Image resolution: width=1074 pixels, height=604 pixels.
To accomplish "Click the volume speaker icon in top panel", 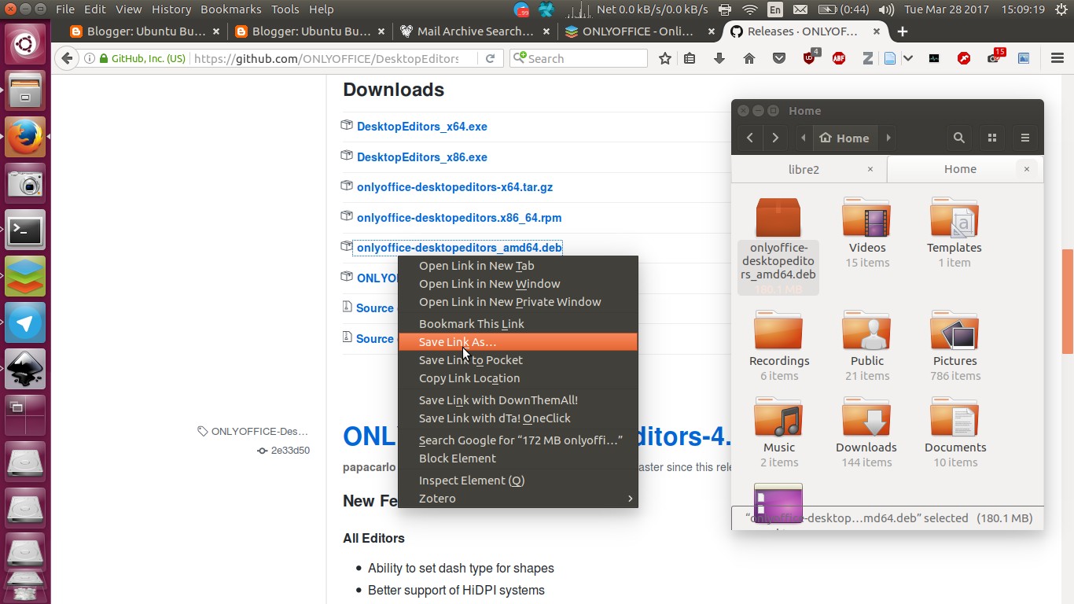I will click(x=886, y=9).
